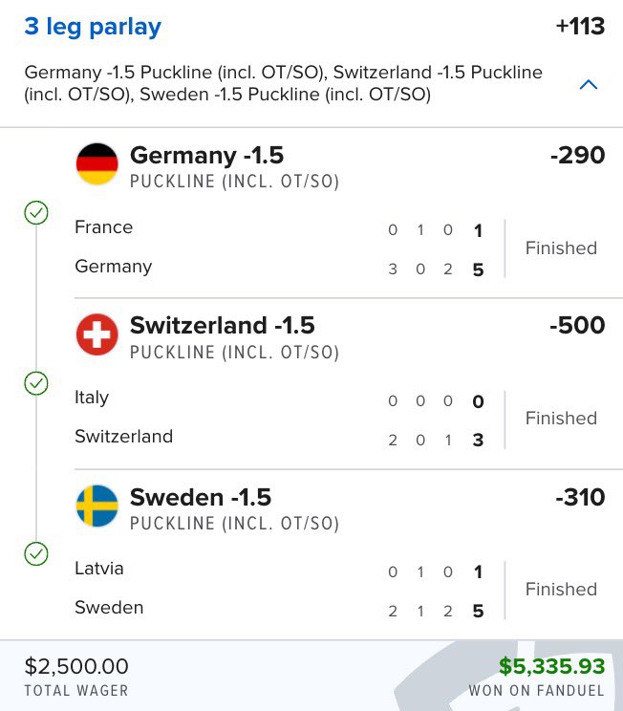Image resolution: width=623 pixels, height=711 pixels.
Task: Select the Germany -1.5 leg heading
Action: tap(206, 156)
